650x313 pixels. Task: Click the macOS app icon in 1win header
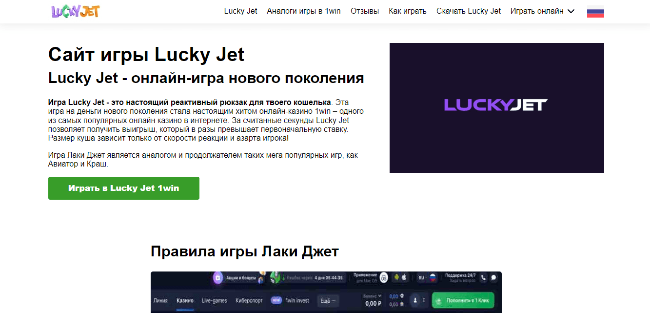point(383,278)
